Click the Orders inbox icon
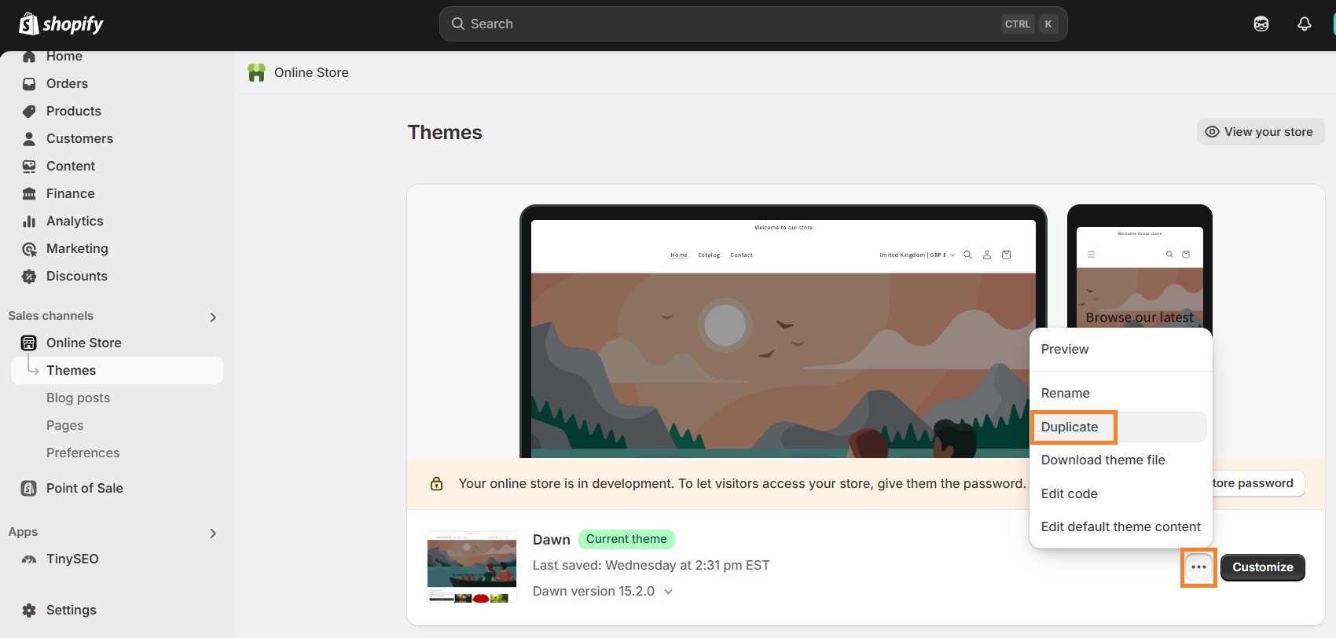 [x=29, y=84]
